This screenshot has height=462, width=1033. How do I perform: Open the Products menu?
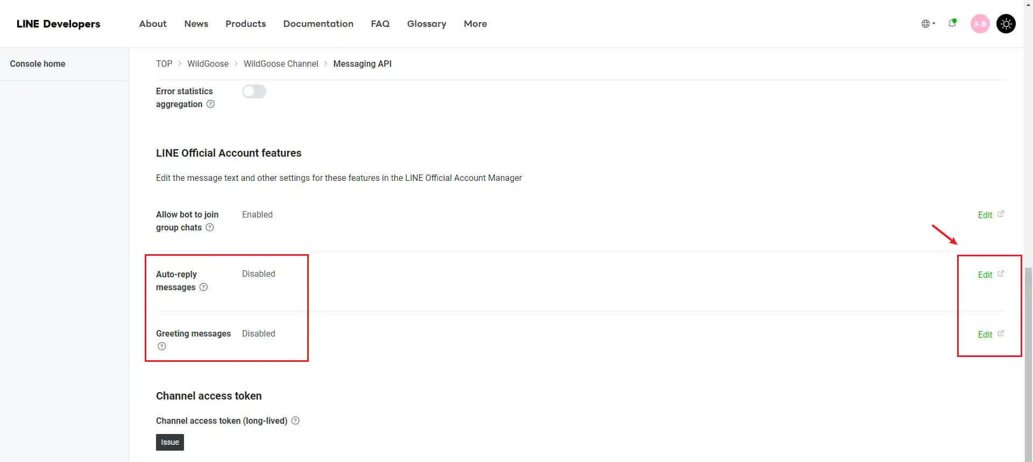[245, 24]
